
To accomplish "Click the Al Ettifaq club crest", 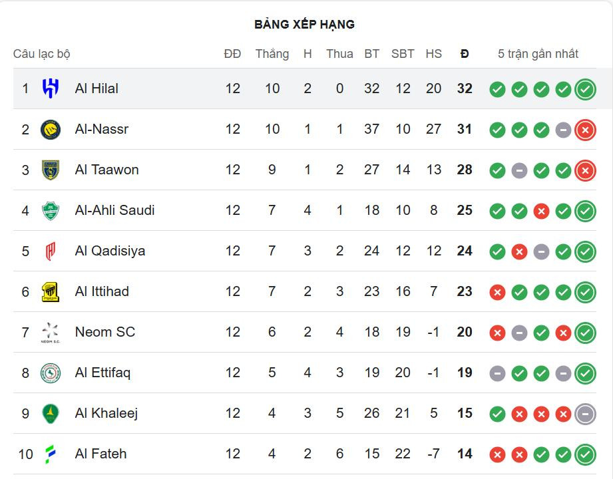I will pyautogui.click(x=51, y=373).
